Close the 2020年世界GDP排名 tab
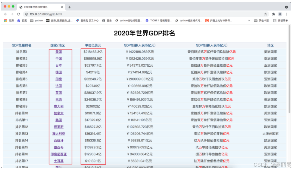Screen dimensions: 293x170 point(62,7)
